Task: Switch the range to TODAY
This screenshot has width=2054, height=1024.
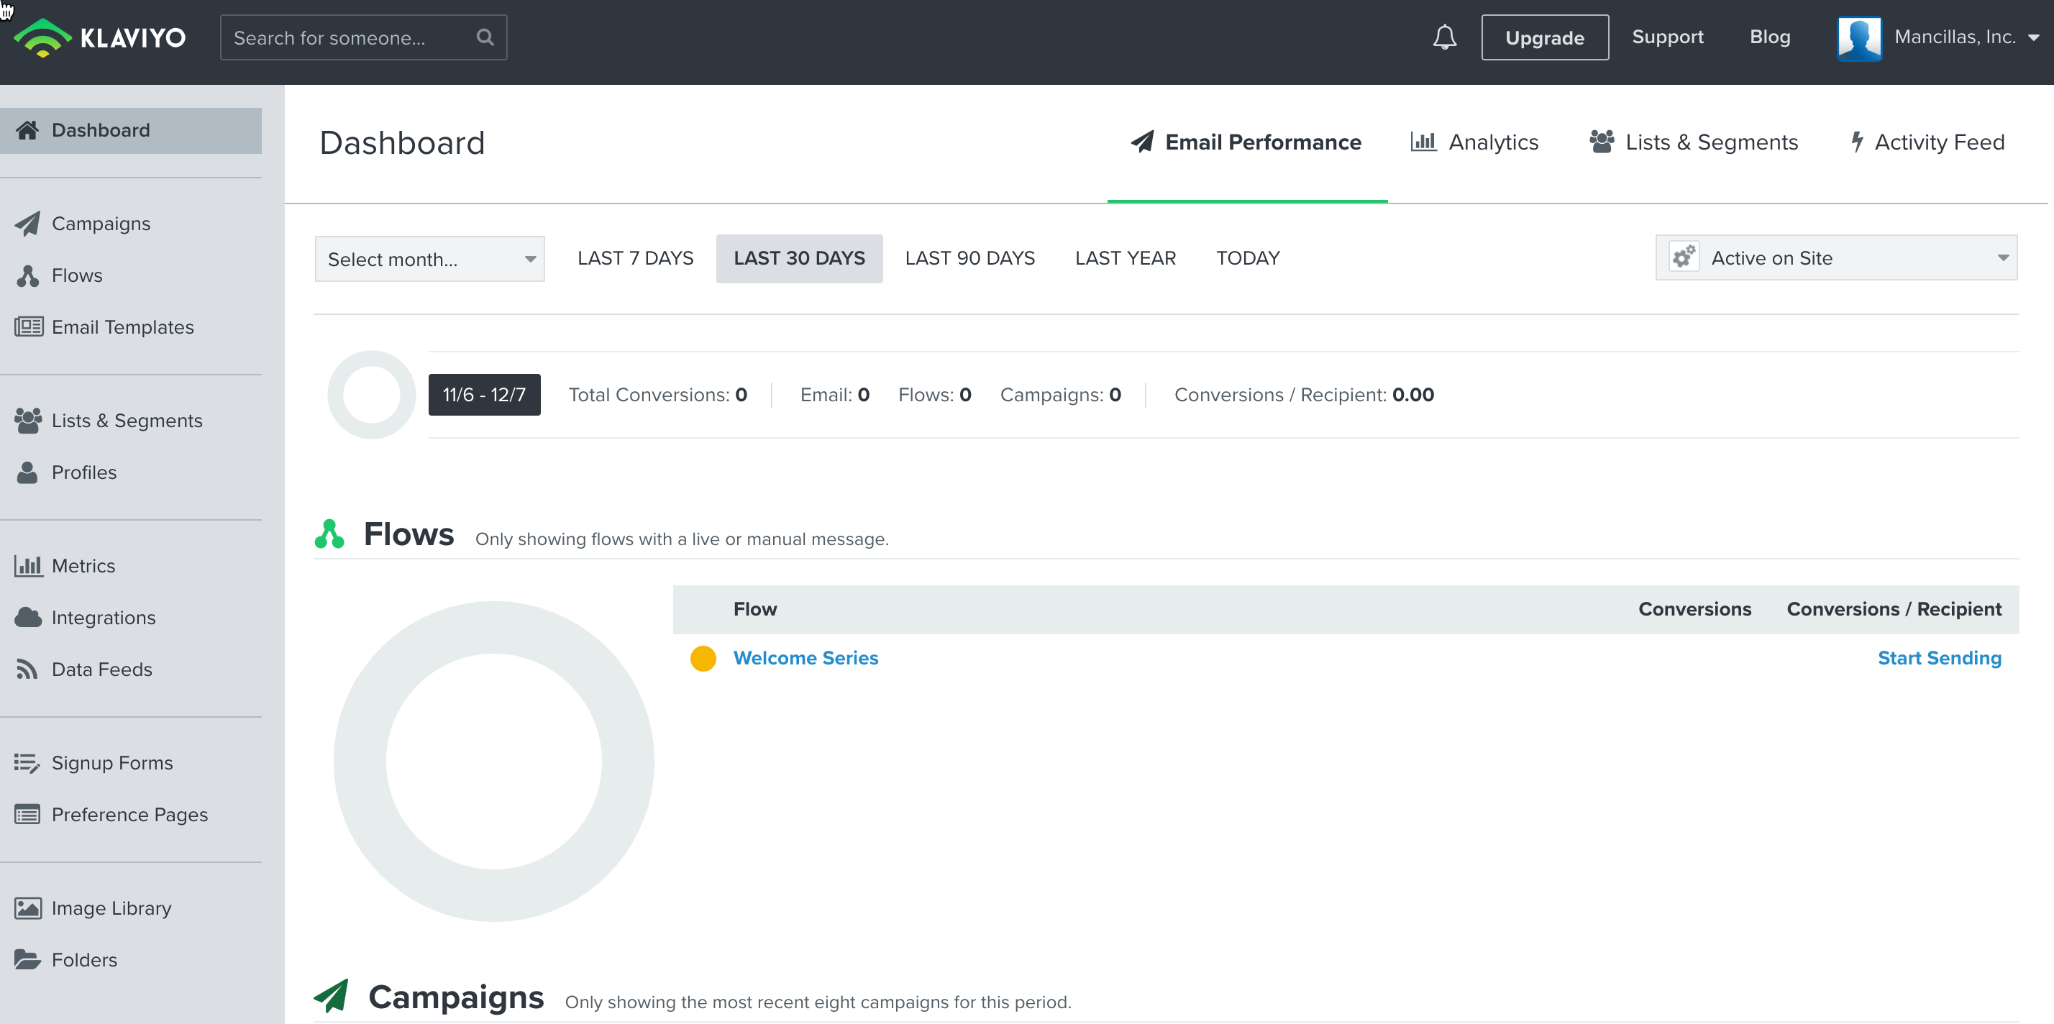Action: [x=1247, y=258]
